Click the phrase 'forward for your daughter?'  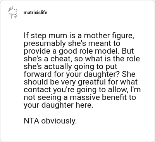click(72, 74)
